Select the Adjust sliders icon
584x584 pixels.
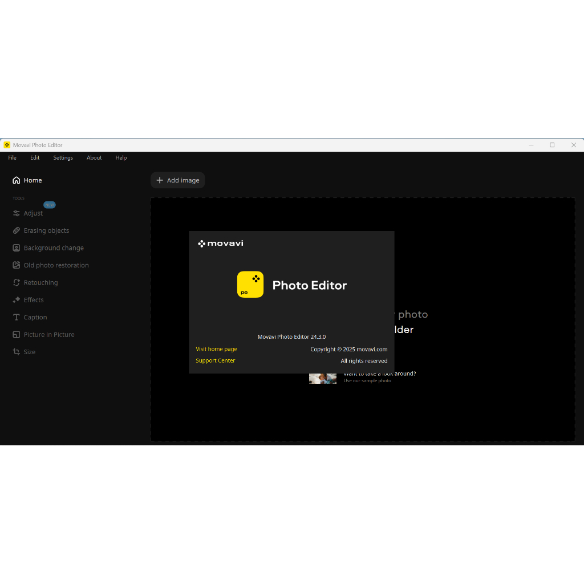point(17,213)
